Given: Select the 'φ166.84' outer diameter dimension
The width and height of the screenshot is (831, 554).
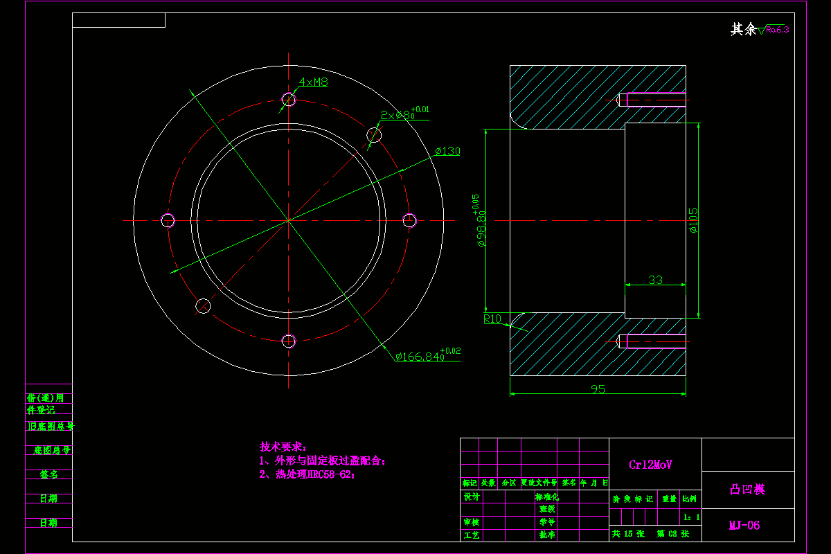Looking at the screenshot, I should (427, 355).
